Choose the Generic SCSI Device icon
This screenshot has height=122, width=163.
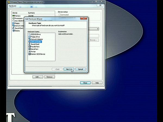(30, 54)
